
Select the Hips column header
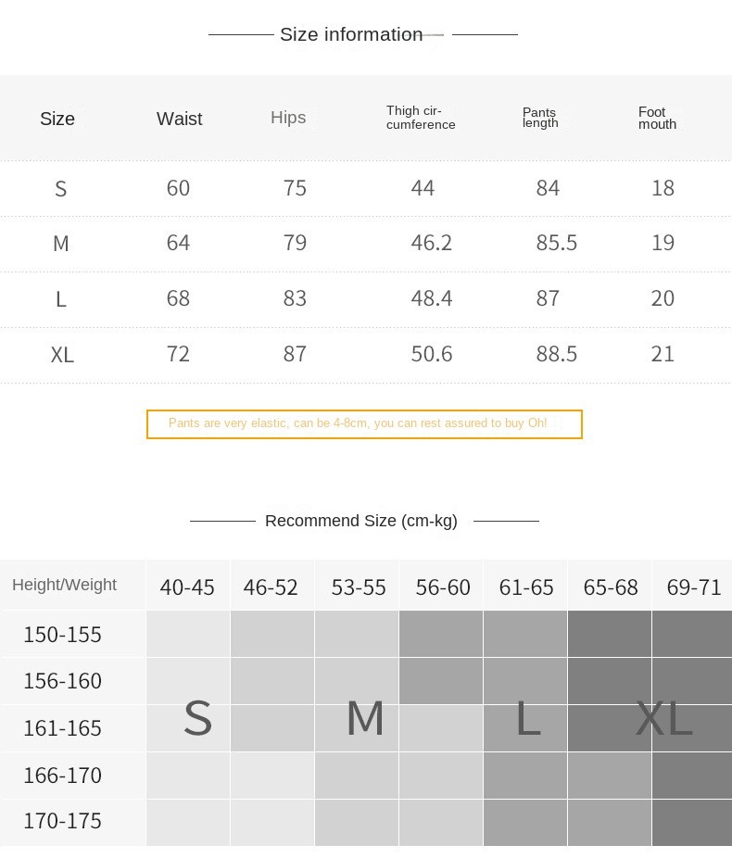pos(288,118)
